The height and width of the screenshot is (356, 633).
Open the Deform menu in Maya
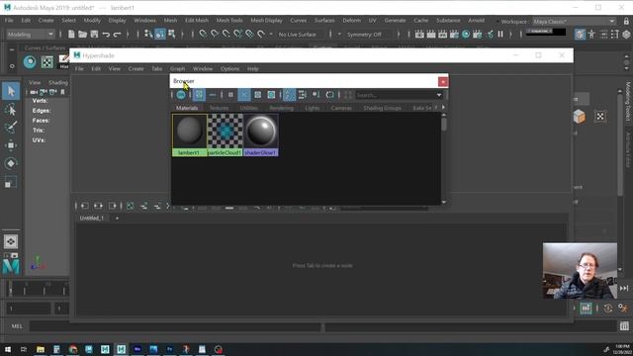pyautogui.click(x=351, y=20)
